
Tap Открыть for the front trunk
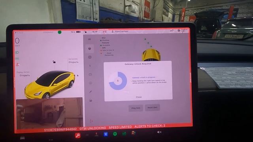25,75
